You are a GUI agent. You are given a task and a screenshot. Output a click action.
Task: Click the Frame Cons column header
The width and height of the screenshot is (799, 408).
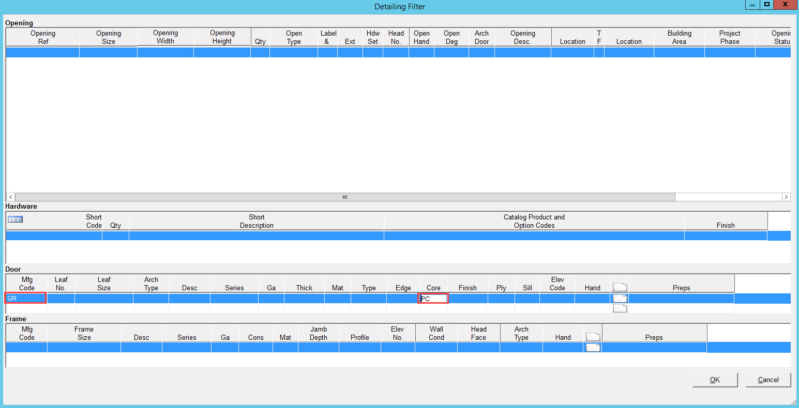[256, 333]
